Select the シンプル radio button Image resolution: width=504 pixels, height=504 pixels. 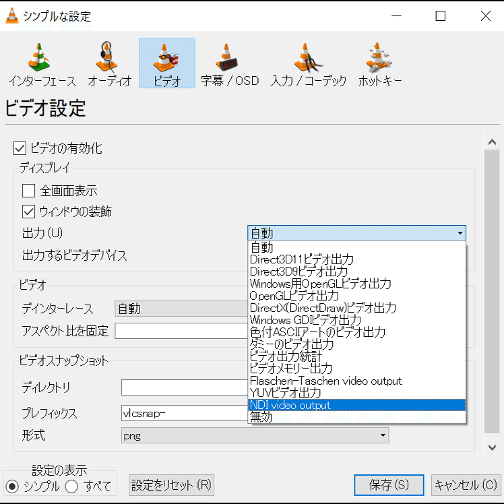tap(13, 486)
